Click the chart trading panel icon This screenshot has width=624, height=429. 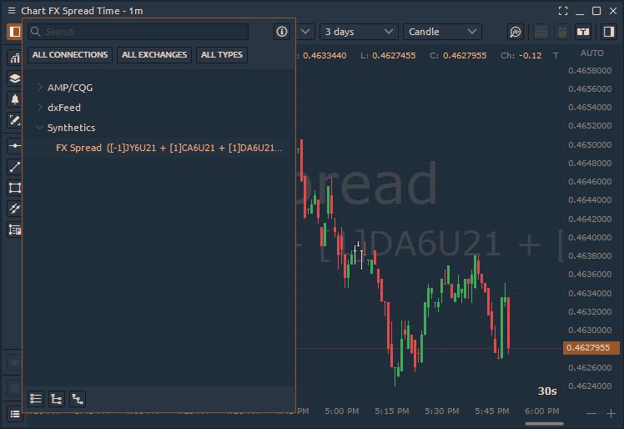584,32
